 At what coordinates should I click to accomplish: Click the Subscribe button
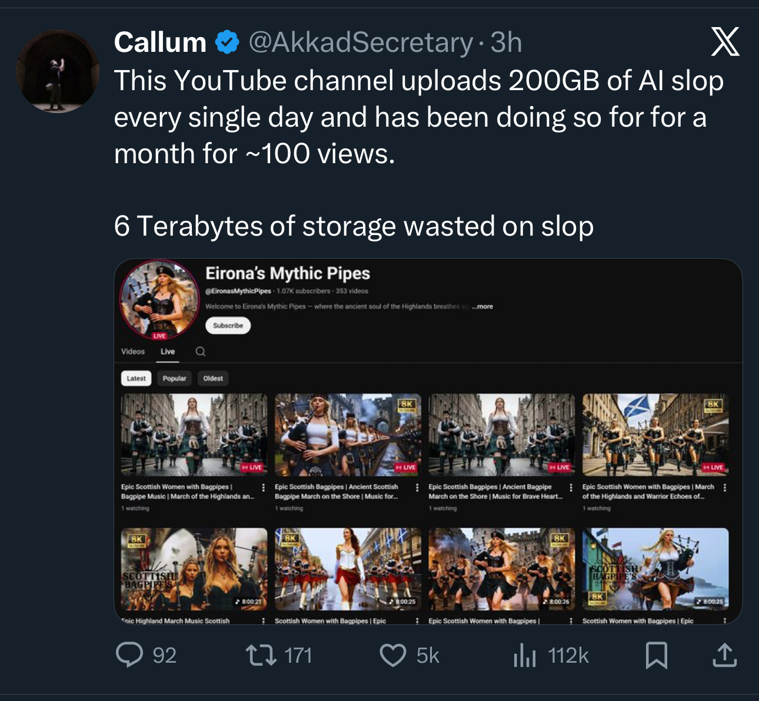click(228, 326)
